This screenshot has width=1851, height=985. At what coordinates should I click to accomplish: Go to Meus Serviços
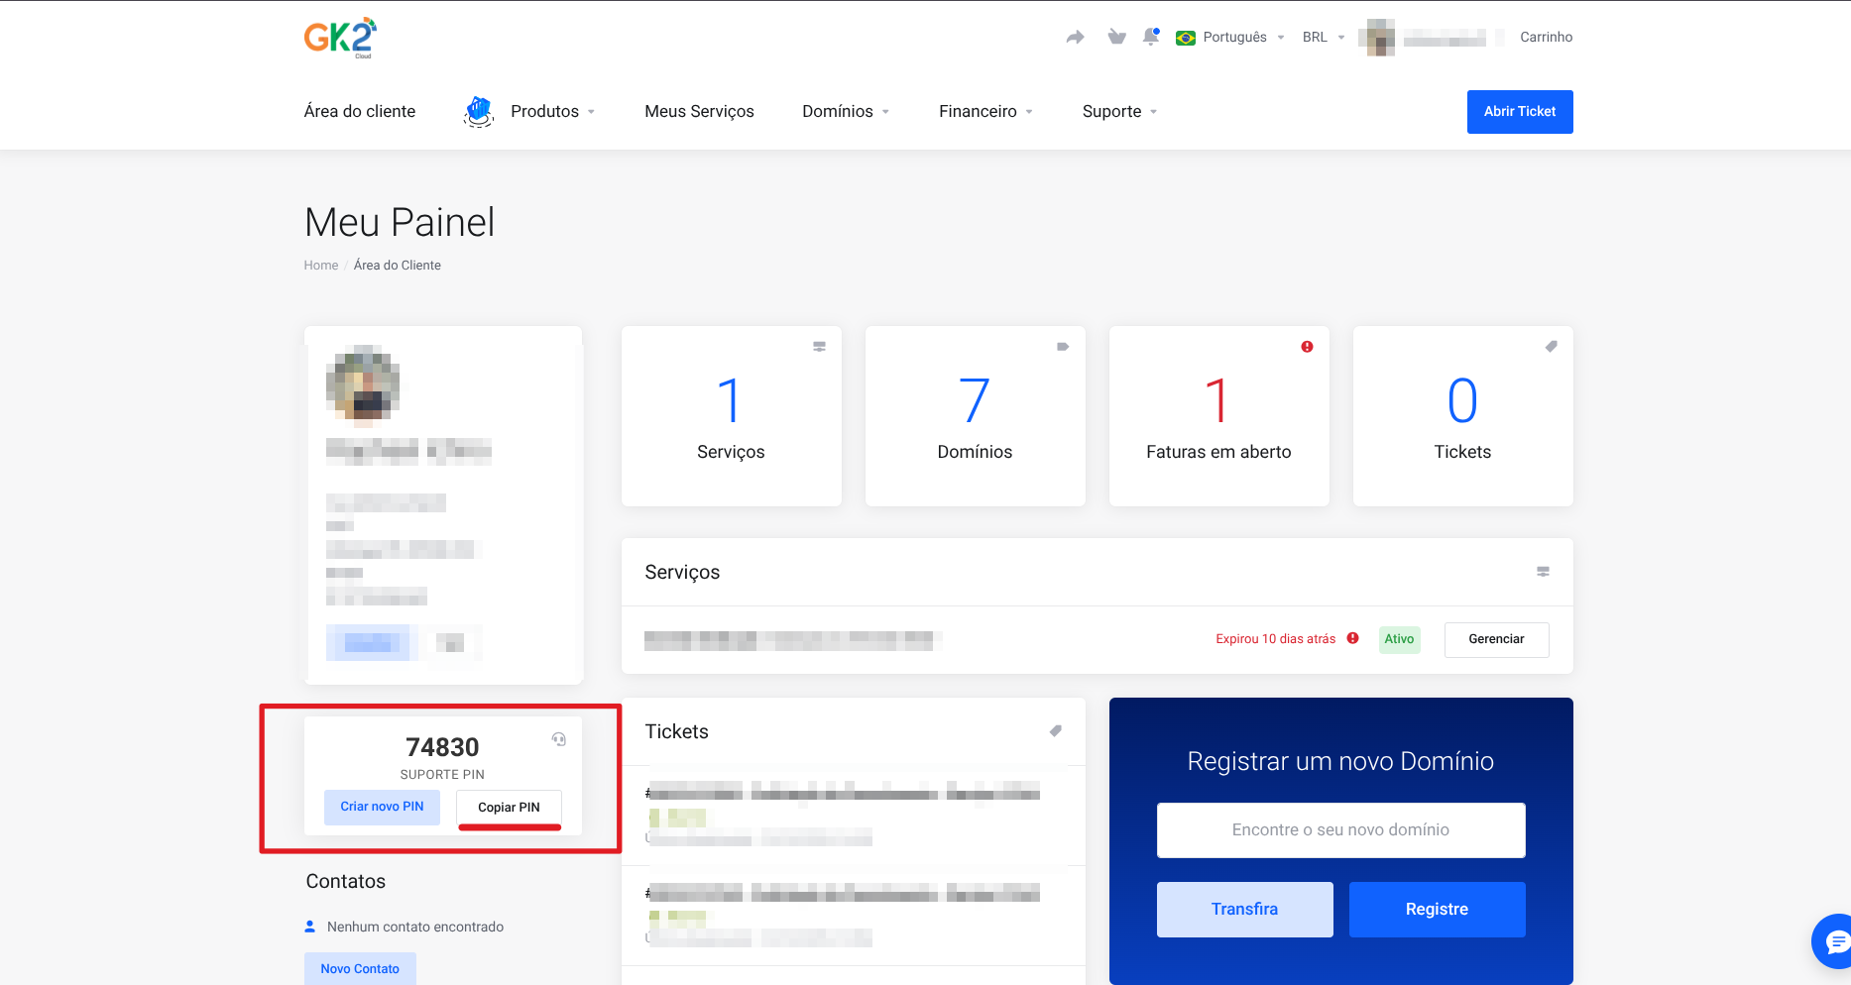699,112
